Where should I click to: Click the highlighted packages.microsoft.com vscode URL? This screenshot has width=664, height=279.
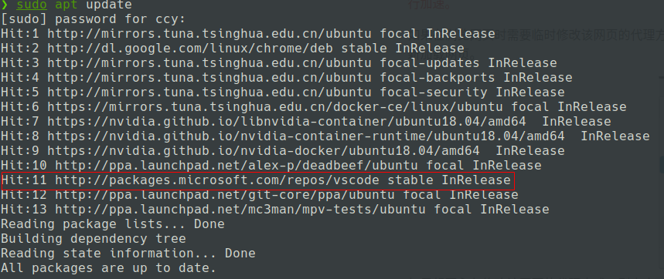[217, 180]
